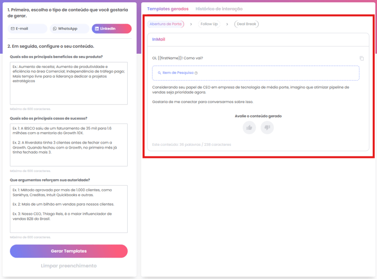Click the magnifier icon in Item de Pesquisa
This screenshot has width=377, height=279.
pyautogui.click(x=159, y=73)
